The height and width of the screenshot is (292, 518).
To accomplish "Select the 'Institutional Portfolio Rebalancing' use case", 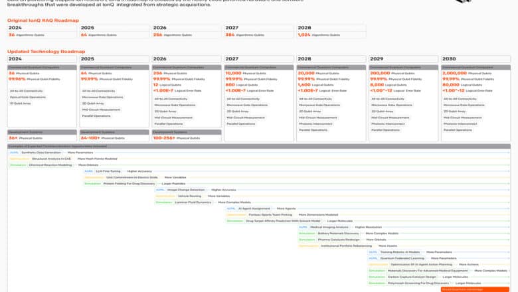I will pos(346,246).
